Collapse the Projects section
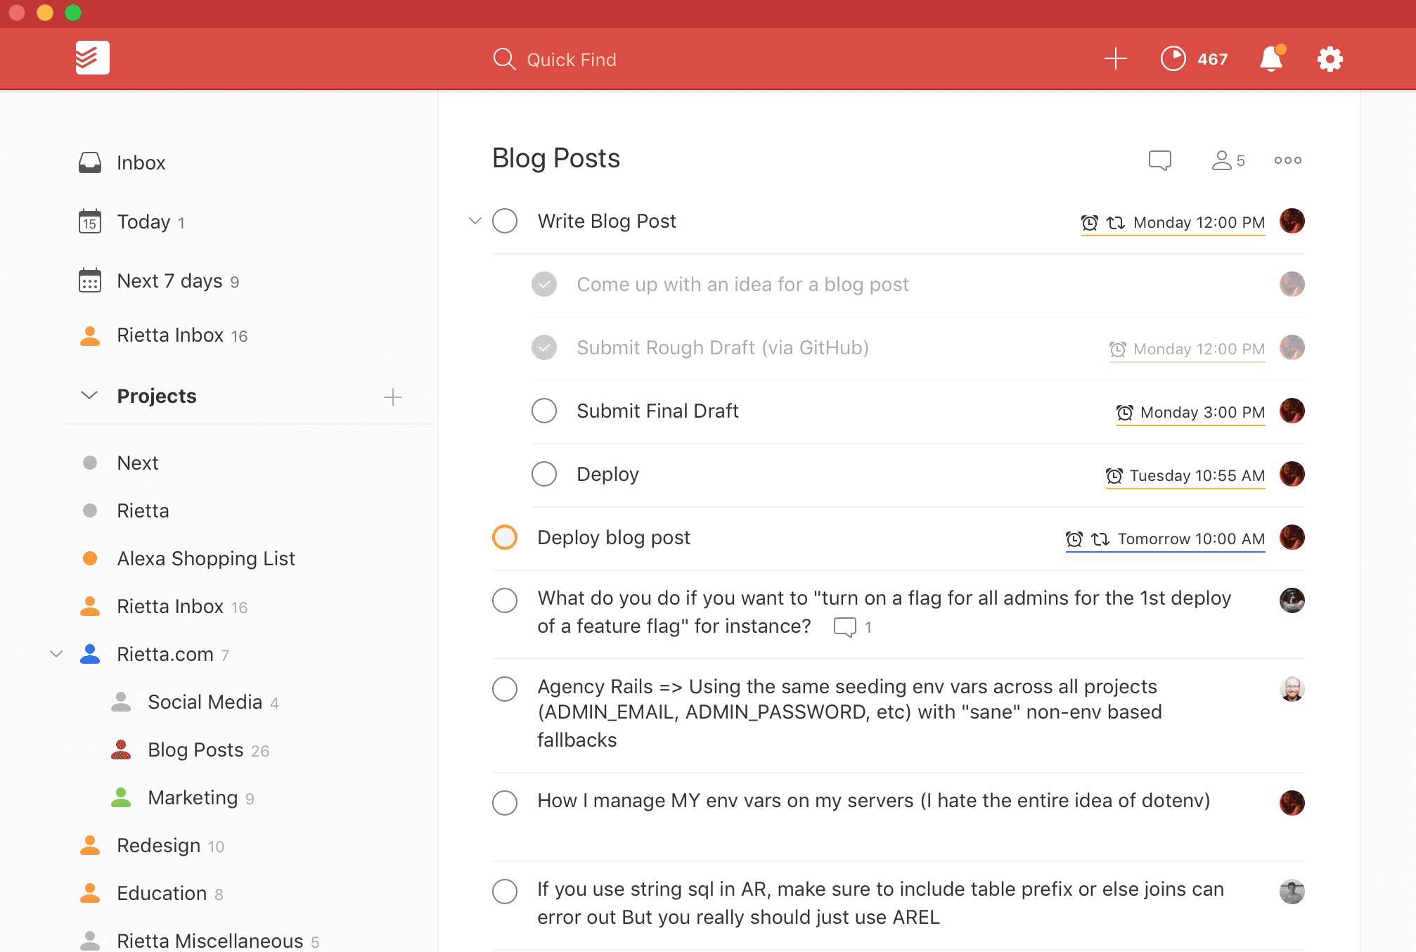The width and height of the screenshot is (1416, 952). pos(89,395)
